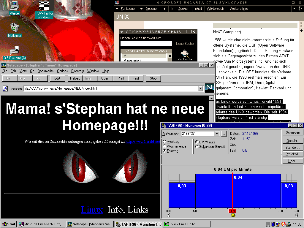
Task: Expand the Rufnummer dropdown arrow in TARIF96
Action: [x=217, y=134]
